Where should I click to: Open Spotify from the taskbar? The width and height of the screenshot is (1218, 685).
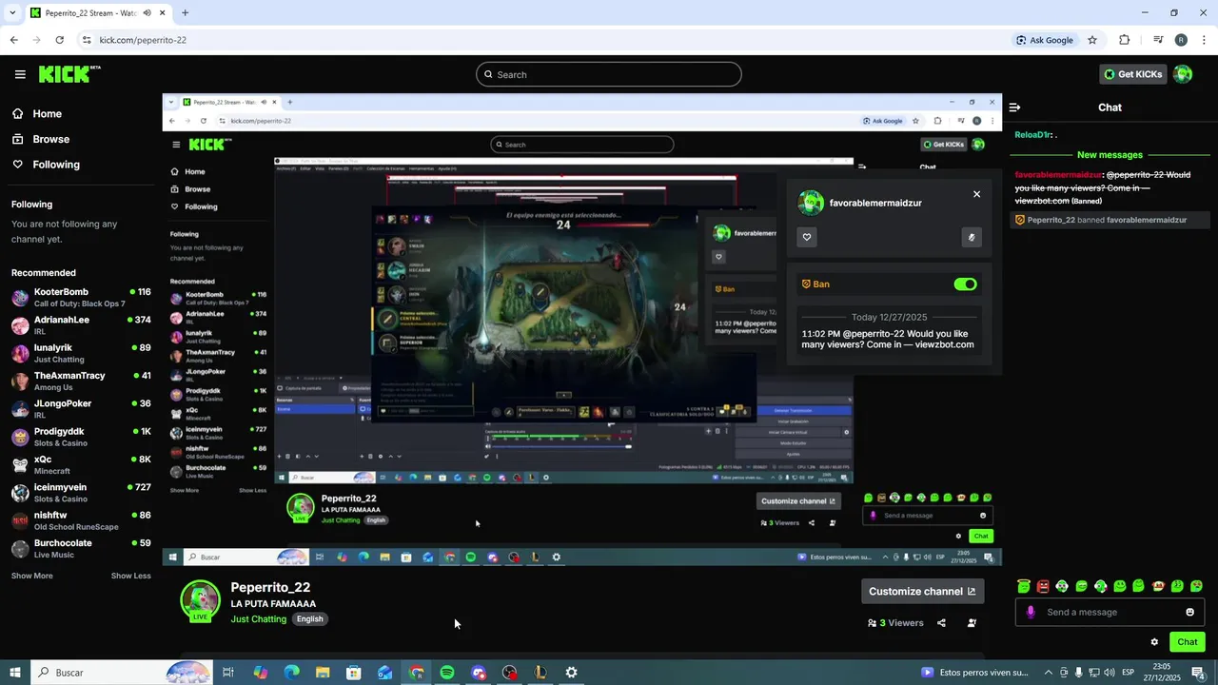coord(447,673)
